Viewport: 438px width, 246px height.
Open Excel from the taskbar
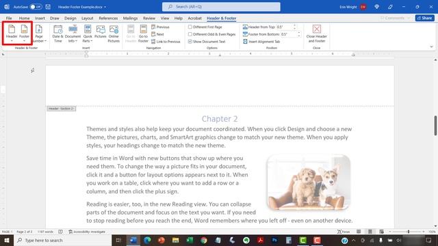pyautogui.click(x=190, y=240)
